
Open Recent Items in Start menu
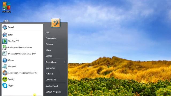(x=51, y=62)
